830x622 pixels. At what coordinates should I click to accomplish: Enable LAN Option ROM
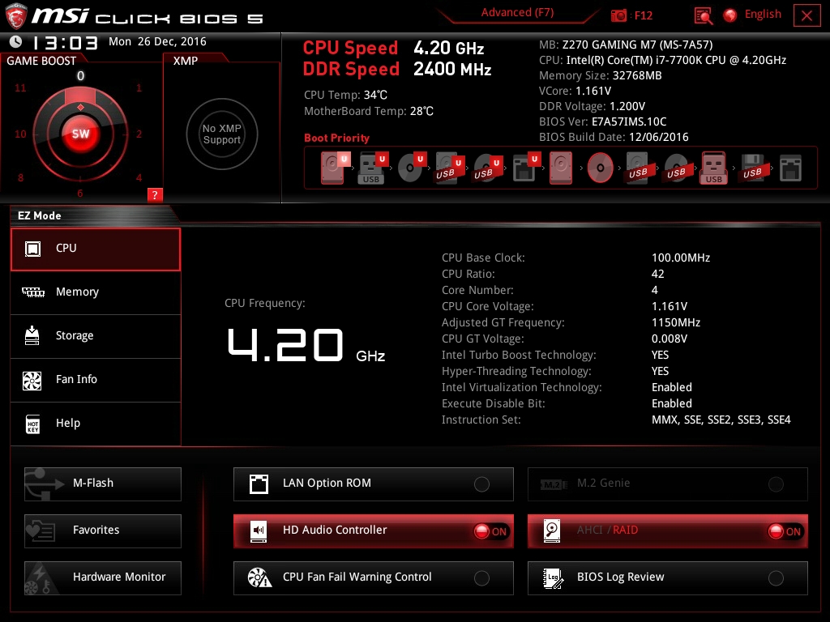(x=481, y=484)
